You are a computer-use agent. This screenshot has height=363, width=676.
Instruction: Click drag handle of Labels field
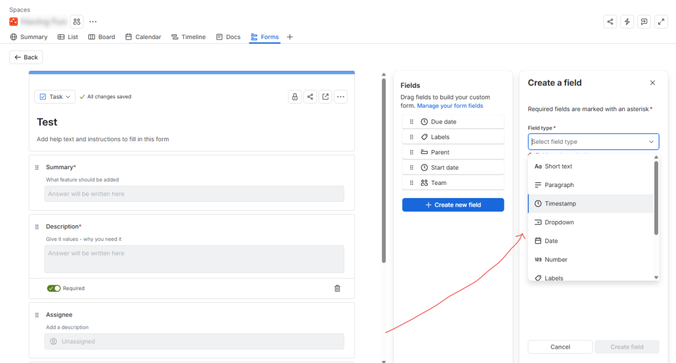[x=412, y=137]
